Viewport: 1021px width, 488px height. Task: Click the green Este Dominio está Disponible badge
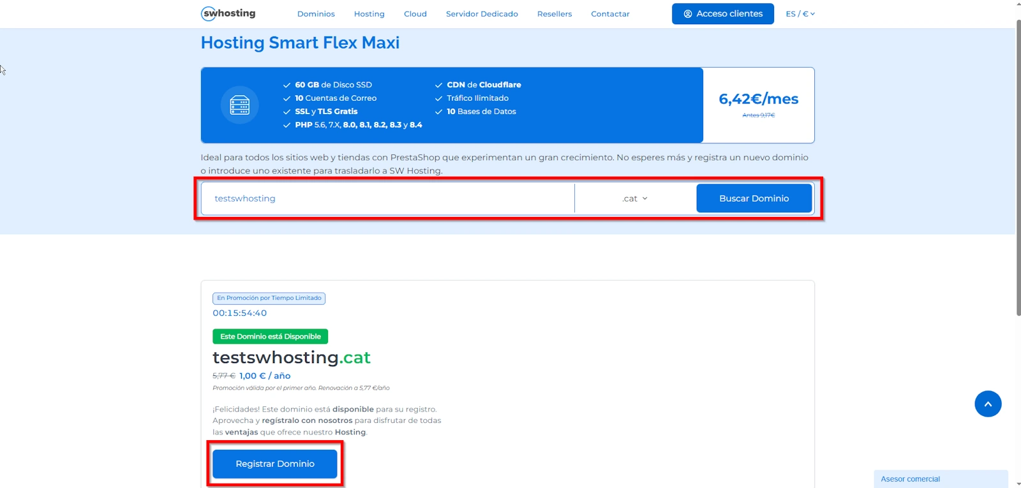[270, 336]
